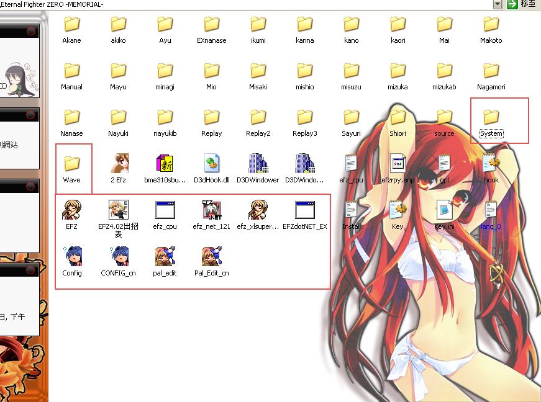The width and height of the screenshot is (541, 402).
Task: Select the source folder
Action: [x=444, y=117]
